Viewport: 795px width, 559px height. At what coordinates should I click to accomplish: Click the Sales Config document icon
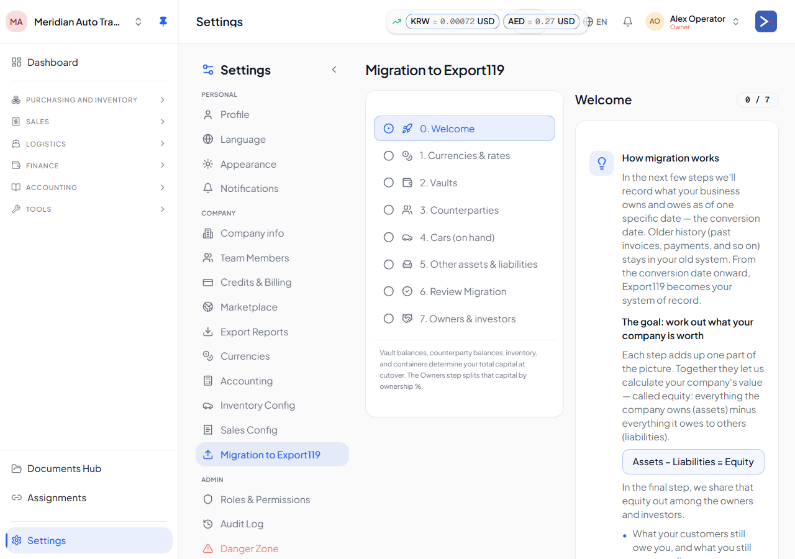coord(208,430)
